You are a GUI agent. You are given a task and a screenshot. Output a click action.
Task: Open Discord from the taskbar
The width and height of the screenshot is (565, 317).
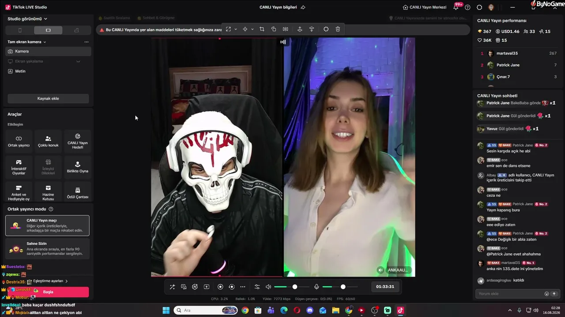point(310,310)
